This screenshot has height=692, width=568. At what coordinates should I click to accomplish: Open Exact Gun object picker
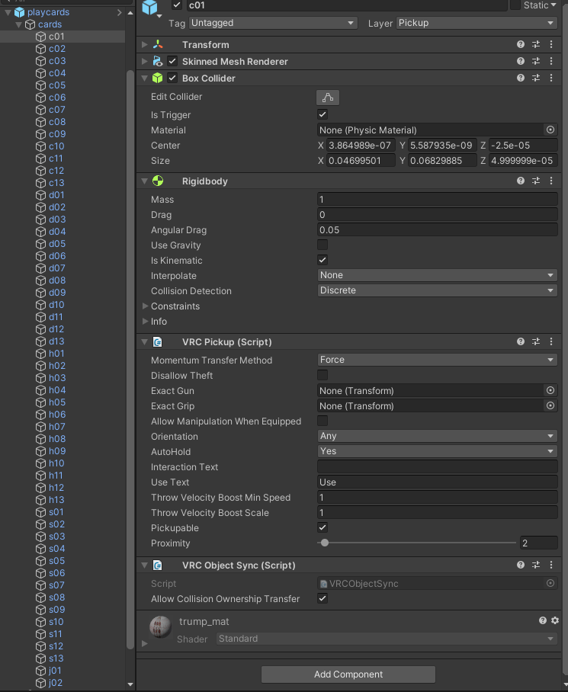[550, 390]
